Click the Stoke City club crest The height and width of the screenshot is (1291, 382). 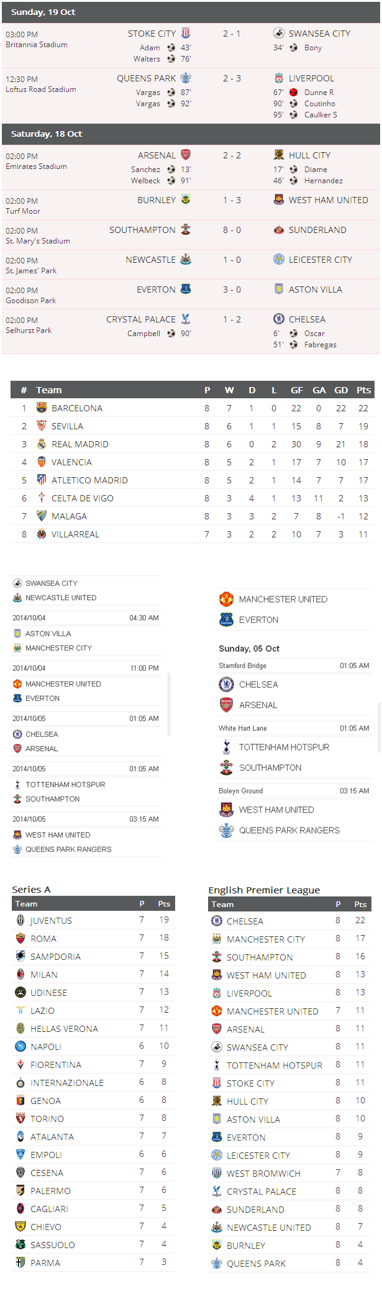point(185,33)
